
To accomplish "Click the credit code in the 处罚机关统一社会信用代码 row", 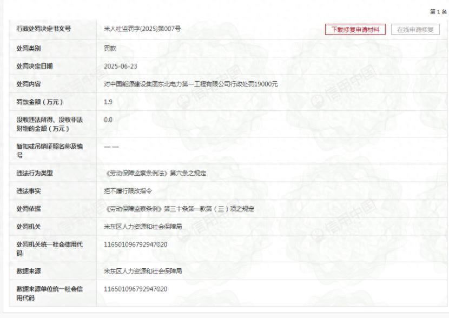I will point(135,244).
